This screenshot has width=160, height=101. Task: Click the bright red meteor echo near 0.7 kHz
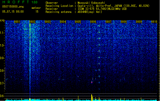click(x=92, y=82)
